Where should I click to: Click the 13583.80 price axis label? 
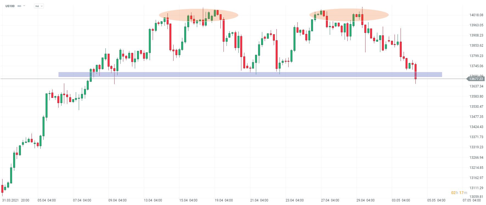tap(476, 96)
